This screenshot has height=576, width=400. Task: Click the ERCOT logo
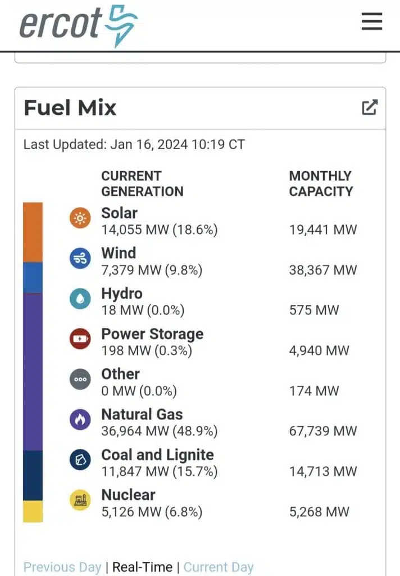pyautogui.click(x=79, y=24)
